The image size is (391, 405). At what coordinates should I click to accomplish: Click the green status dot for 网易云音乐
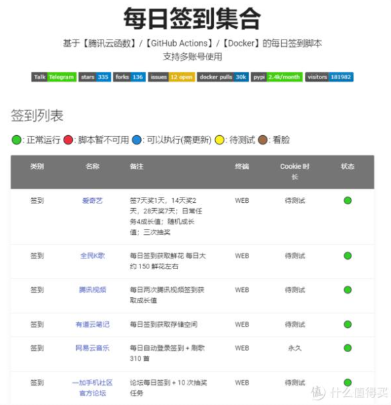(x=348, y=348)
